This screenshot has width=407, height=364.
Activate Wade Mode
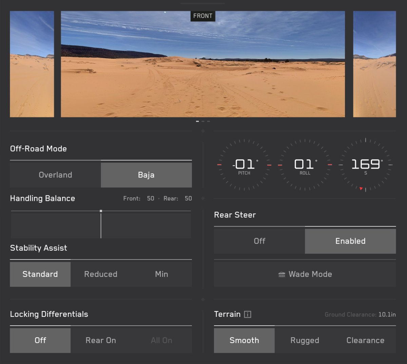coord(305,274)
